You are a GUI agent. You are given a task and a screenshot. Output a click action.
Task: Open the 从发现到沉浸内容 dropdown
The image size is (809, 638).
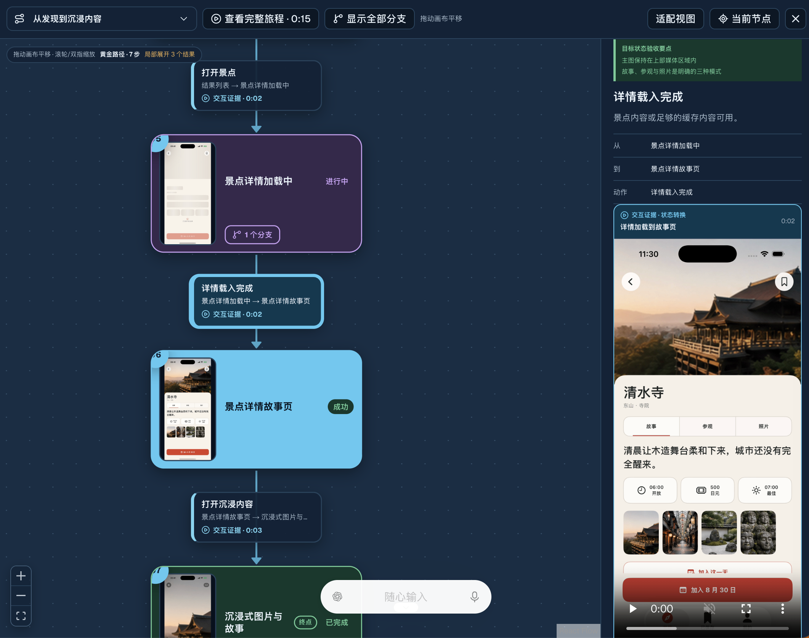(x=102, y=19)
